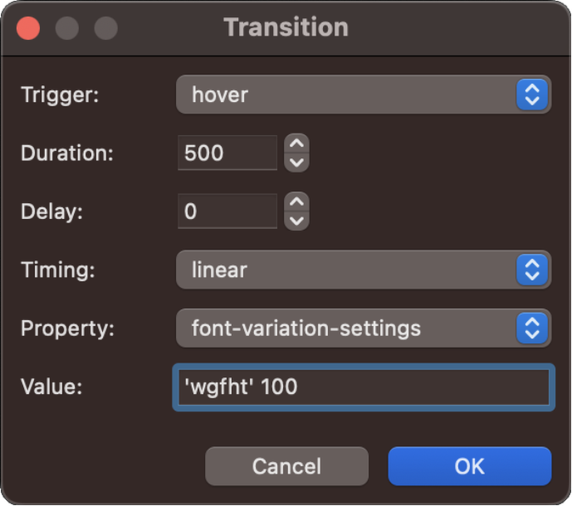The width and height of the screenshot is (572, 506).
Task: Confirm the transition with OK
Action: (469, 466)
